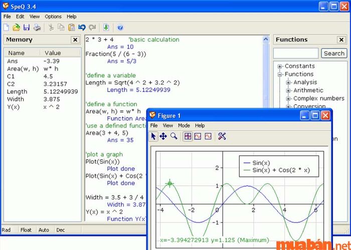Open the Mode menu in Figure 1

click(184, 125)
